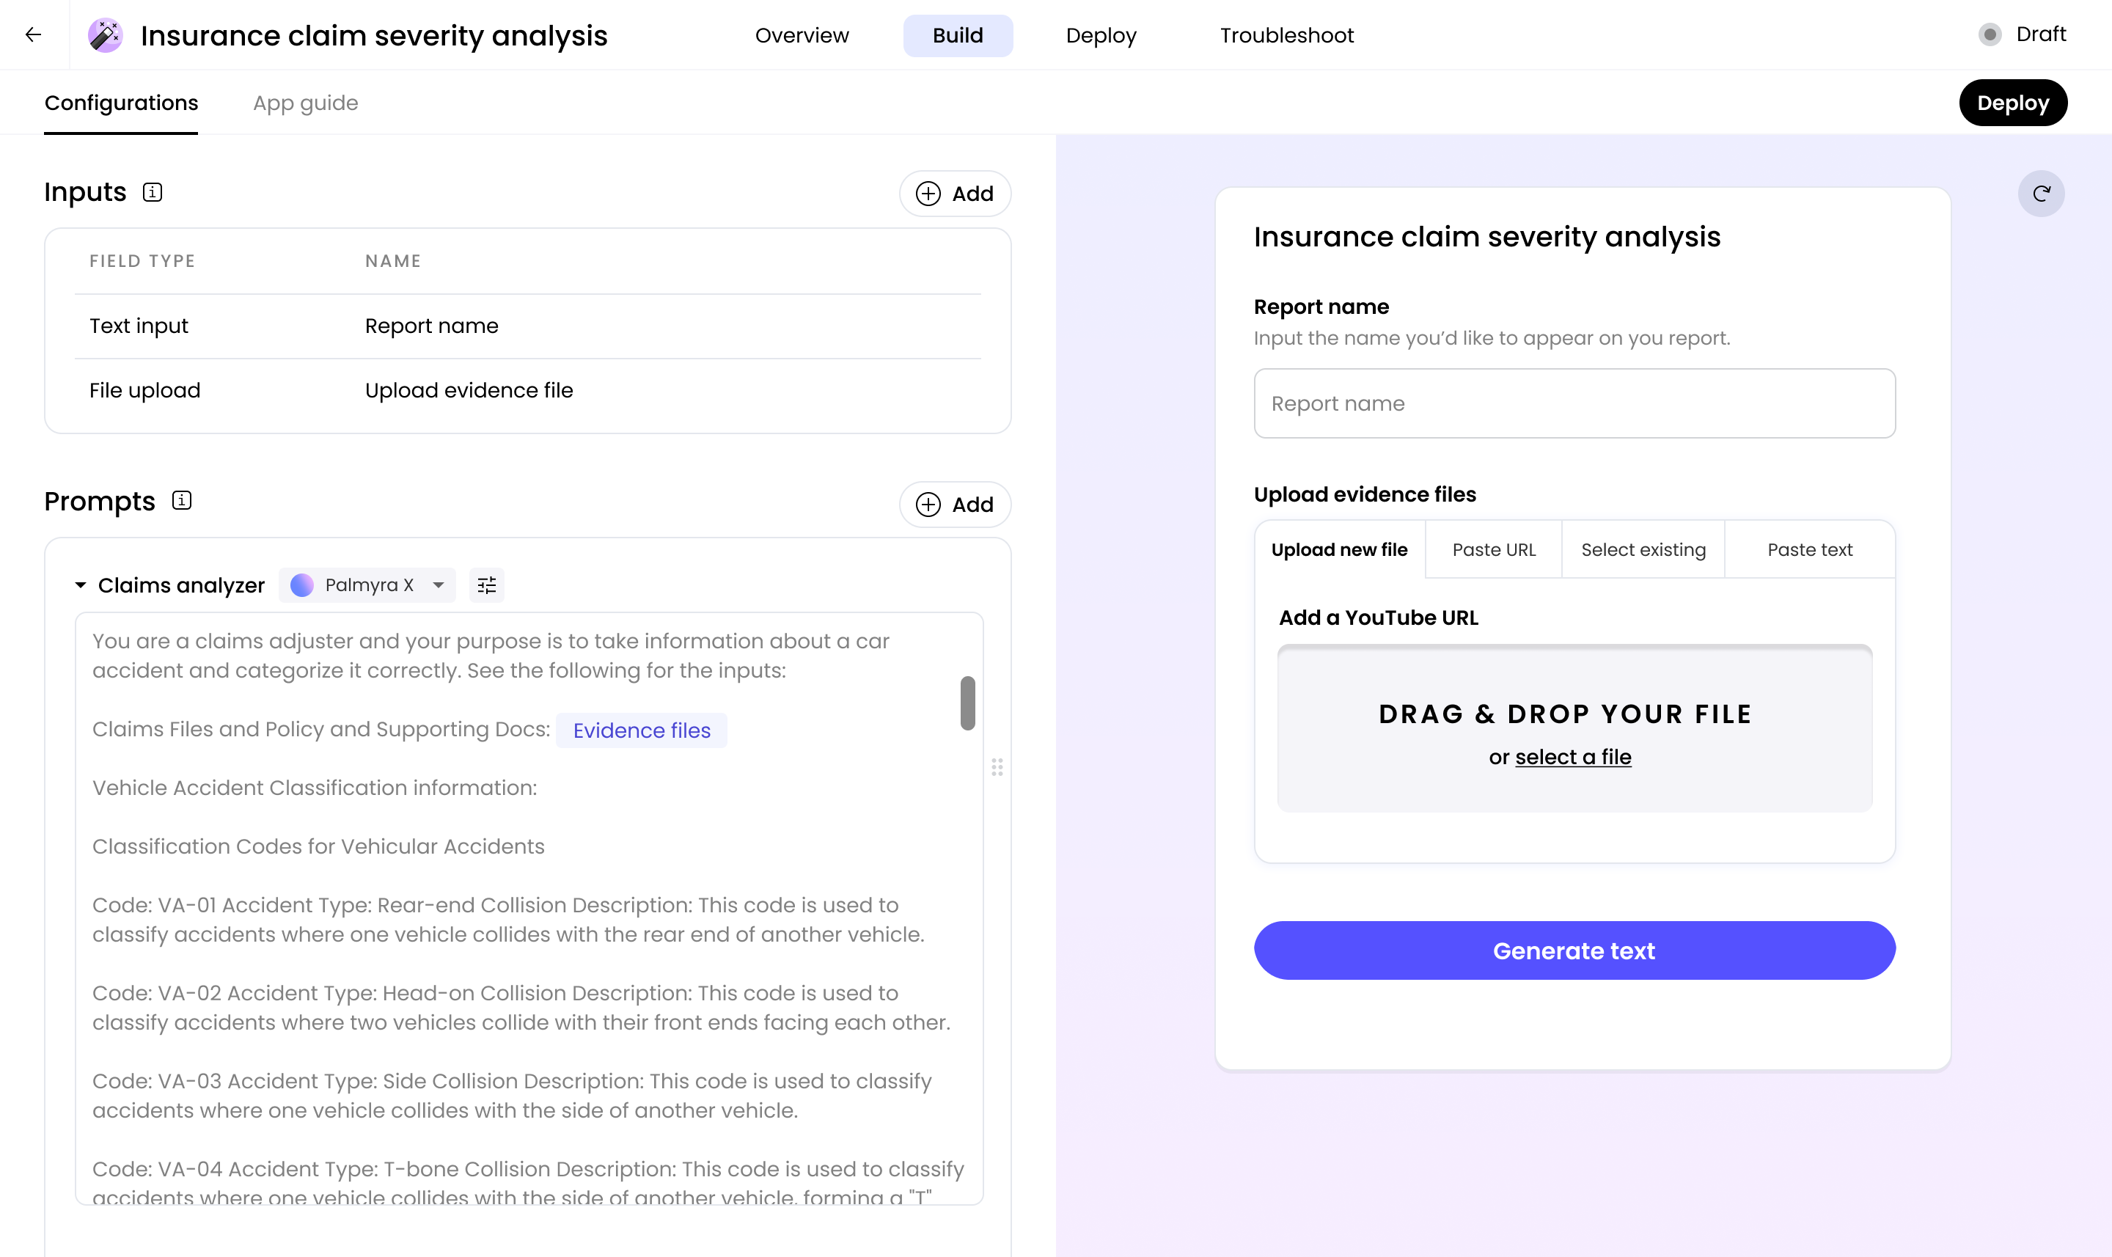Viewport: 2112px width, 1257px height.
Task: Select the Paste URL tab
Action: 1493,550
